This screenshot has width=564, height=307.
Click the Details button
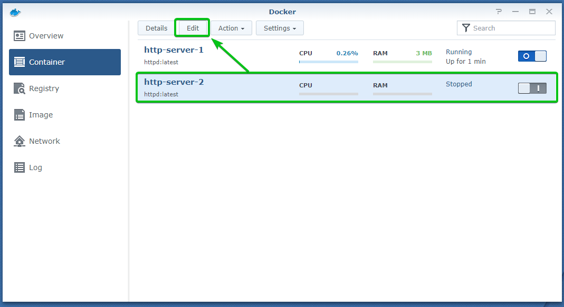(157, 28)
